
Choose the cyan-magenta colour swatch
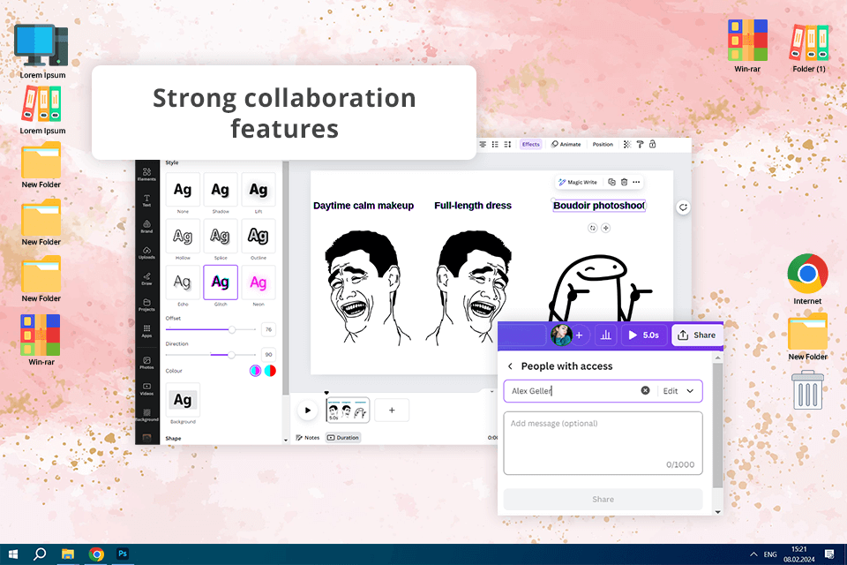256,371
